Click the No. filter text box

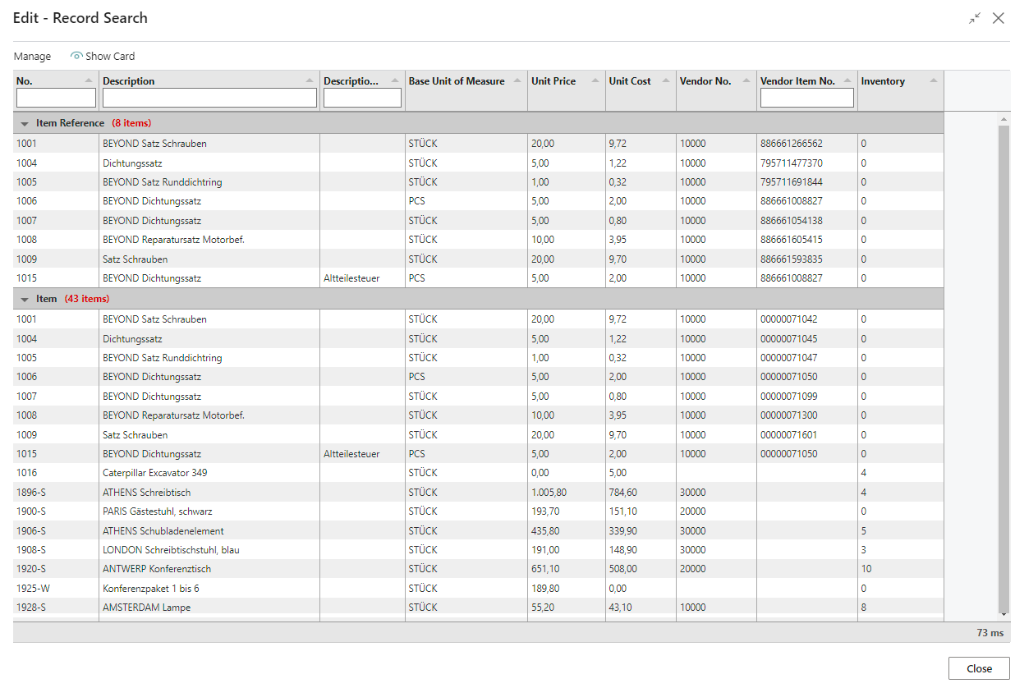[56, 99]
